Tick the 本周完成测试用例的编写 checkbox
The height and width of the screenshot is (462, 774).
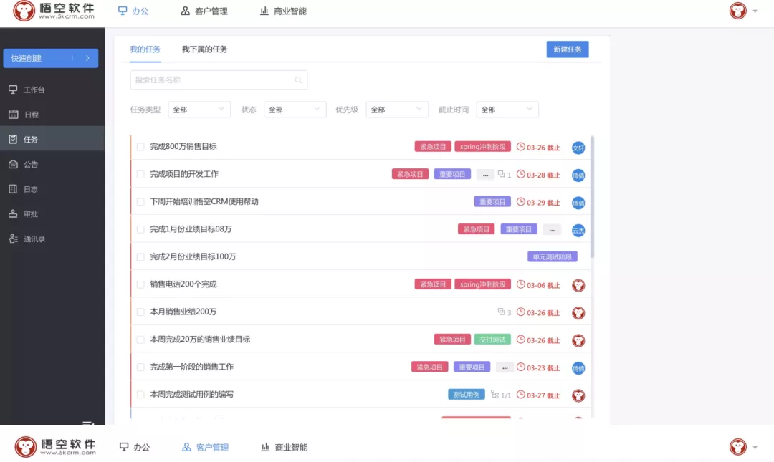(140, 394)
